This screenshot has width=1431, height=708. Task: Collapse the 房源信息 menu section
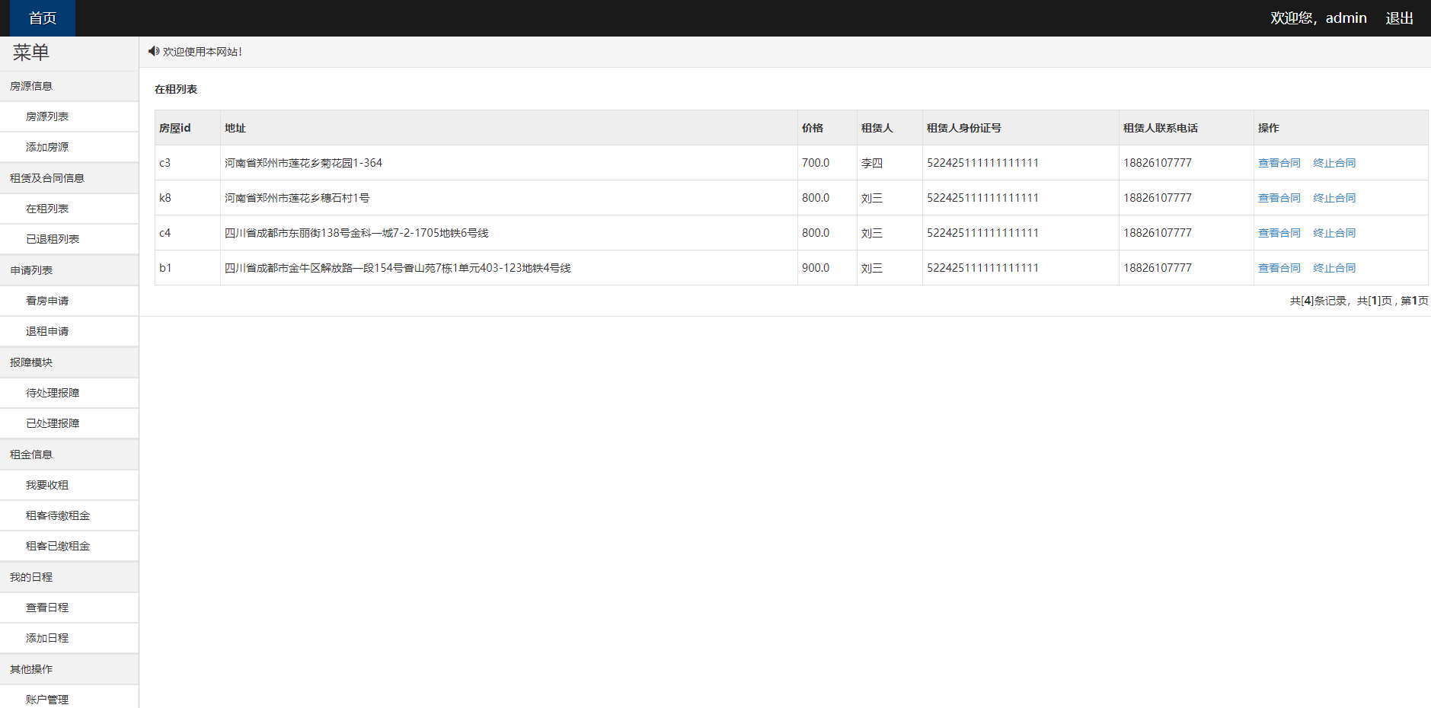pyautogui.click(x=69, y=86)
